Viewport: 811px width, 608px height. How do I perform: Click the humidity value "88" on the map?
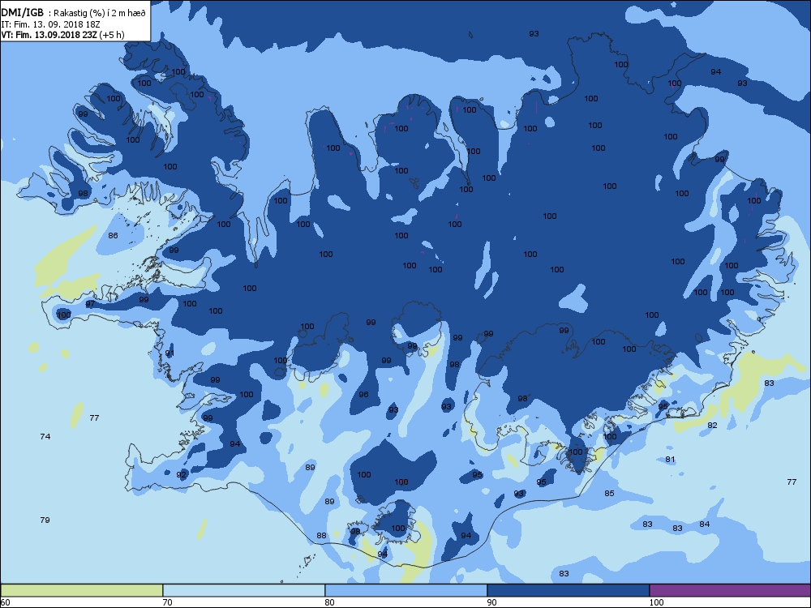tap(321, 536)
